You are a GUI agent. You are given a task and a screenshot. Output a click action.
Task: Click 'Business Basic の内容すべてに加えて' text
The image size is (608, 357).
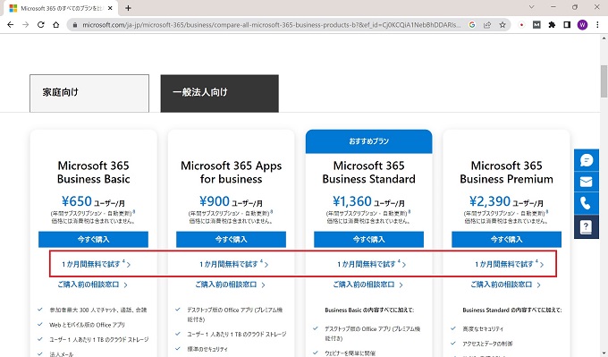click(369, 310)
